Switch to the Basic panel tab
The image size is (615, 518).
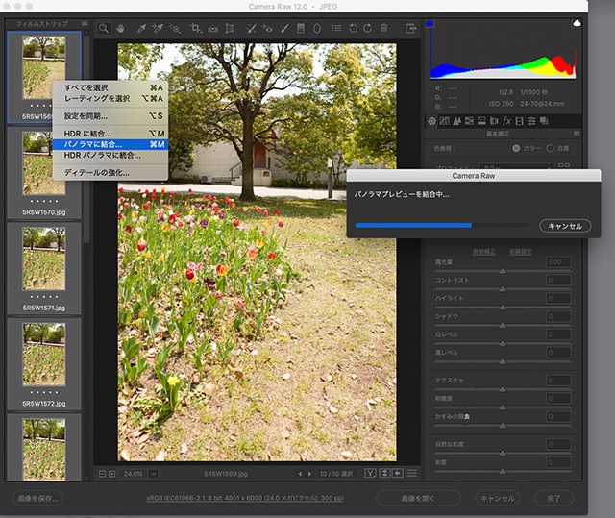coord(431,121)
